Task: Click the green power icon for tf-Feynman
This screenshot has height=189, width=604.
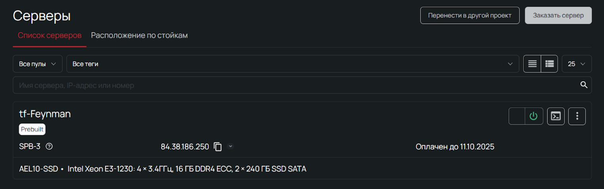Action: click(534, 116)
